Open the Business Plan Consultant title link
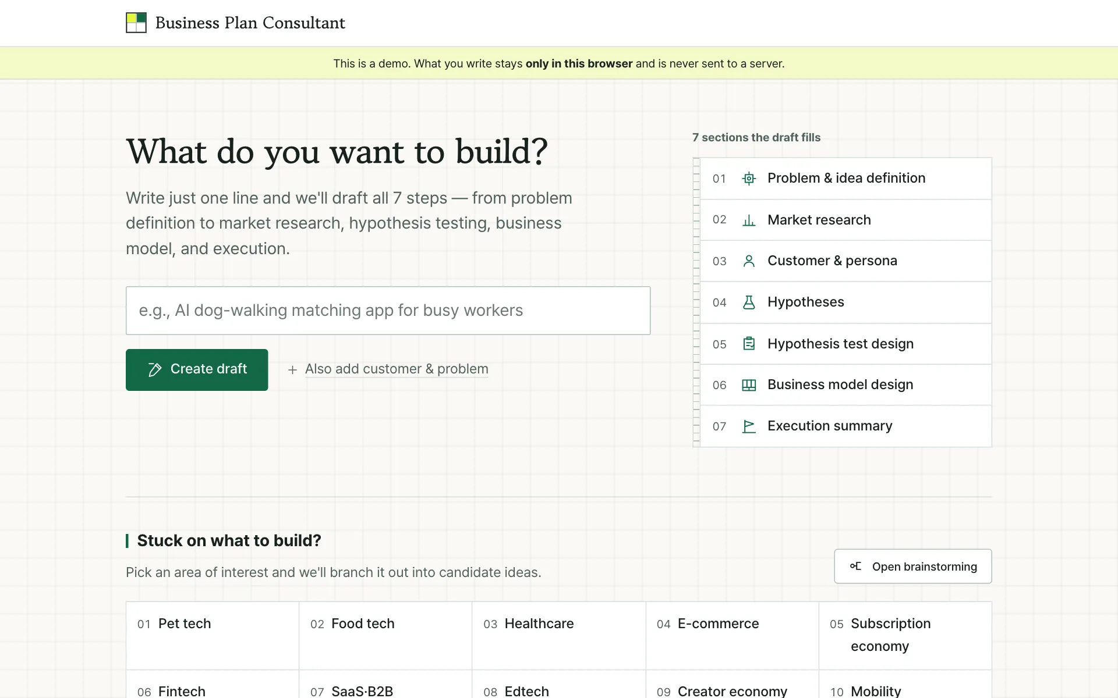 point(250,23)
